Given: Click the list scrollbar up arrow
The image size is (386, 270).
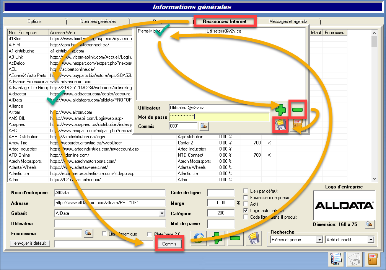Looking at the screenshot, I should coord(374,33).
